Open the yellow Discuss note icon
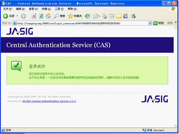 (119, 16)
